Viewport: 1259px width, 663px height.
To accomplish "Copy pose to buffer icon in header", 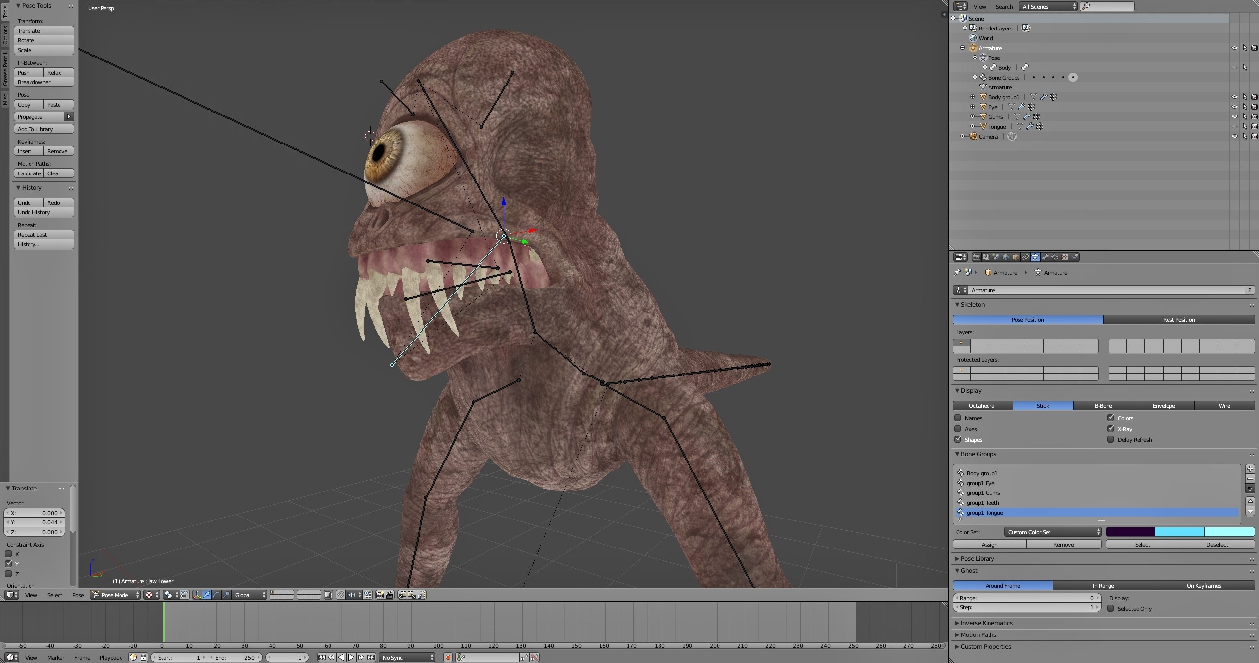I will click(x=402, y=595).
